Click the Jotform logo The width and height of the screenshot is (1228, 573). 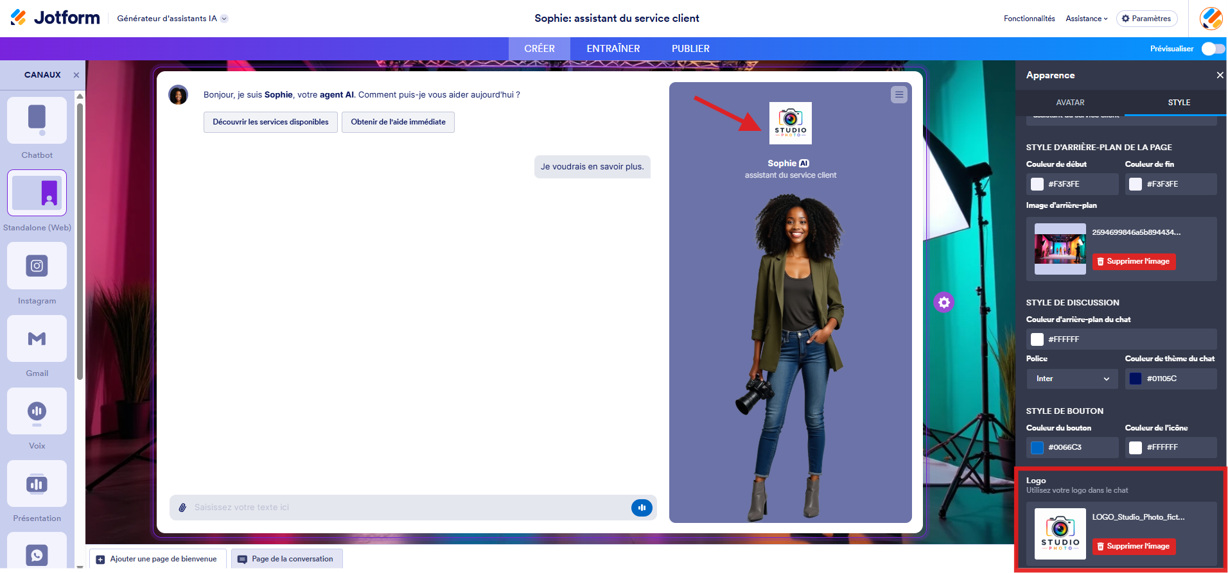click(55, 18)
